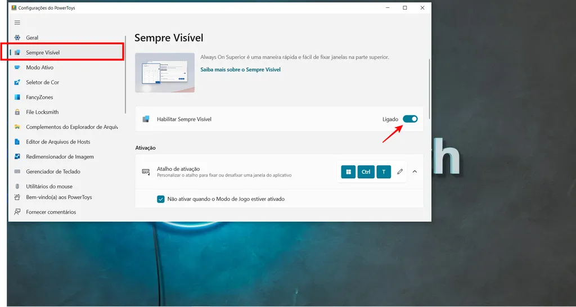Screen dimensions: 576x307
Task: Open Bem-vindo(a) aos PowerToys page
Action: pyautogui.click(x=58, y=197)
